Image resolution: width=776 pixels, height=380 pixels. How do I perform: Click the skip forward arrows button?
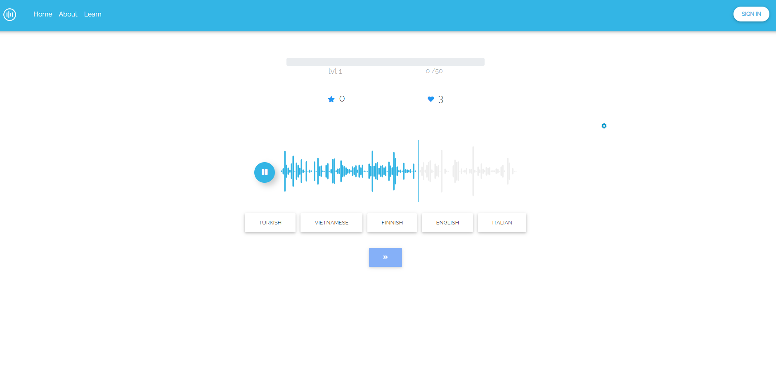[x=385, y=257]
